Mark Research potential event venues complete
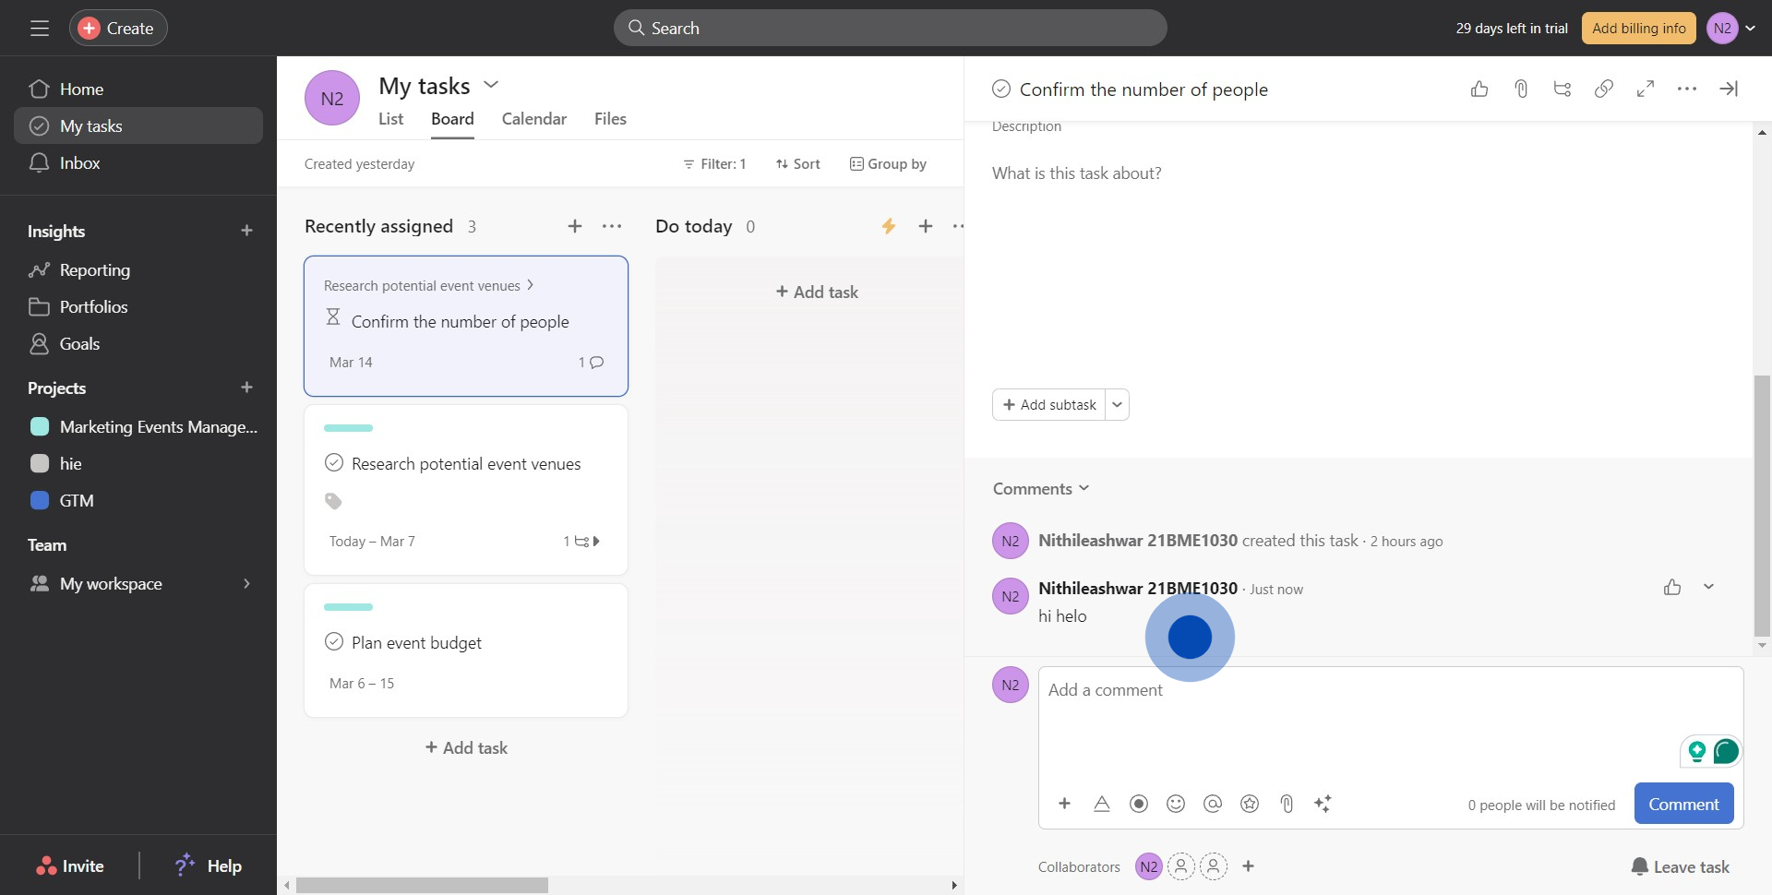The height and width of the screenshot is (895, 1772). [x=334, y=463]
